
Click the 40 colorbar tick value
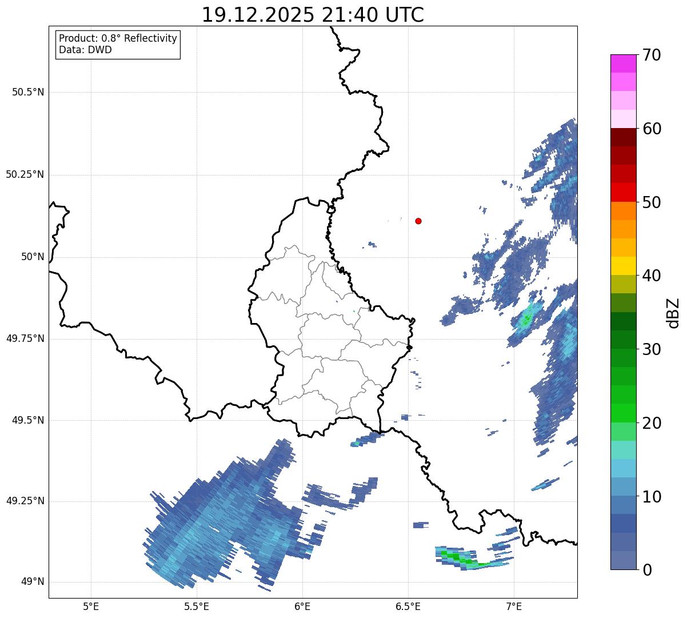(652, 276)
